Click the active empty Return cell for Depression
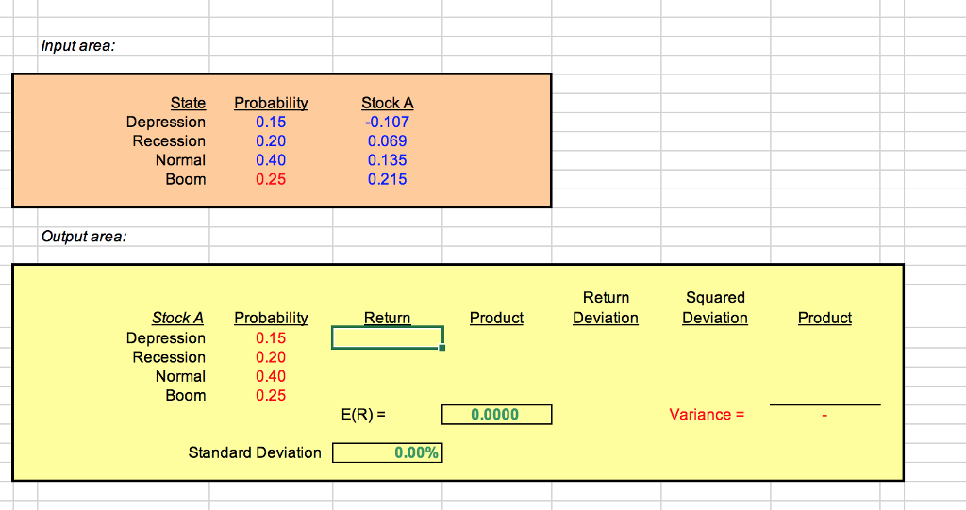Screen dimensions: 966x510 pyautogui.click(x=387, y=337)
